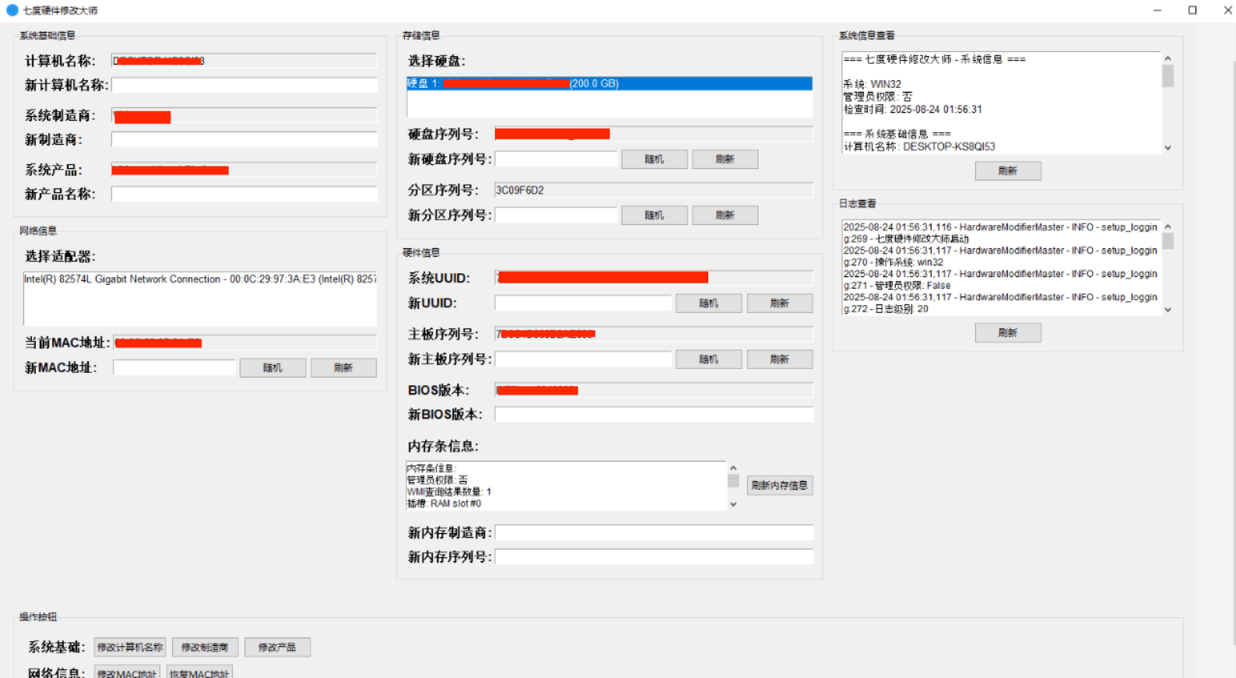Click the 修改MAC地址 button
1236x678 pixels.
[127, 673]
